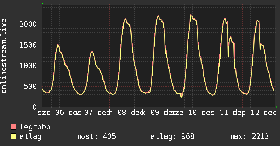The width and height of the screenshot is (280, 146).
Task: Click the yellow átlag legend swatch
Action: [14, 137]
